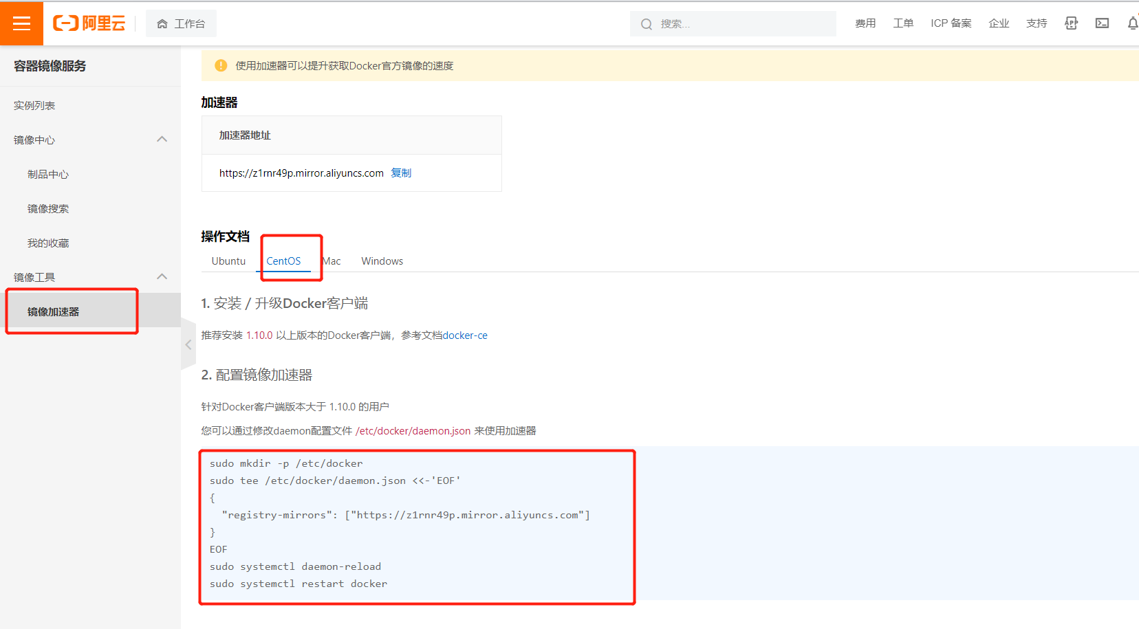Open the 支持 support menu
Viewport: 1139px width, 629px height.
pos(1037,23)
